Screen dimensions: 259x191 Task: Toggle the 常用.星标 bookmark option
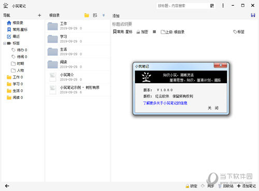point(123,32)
